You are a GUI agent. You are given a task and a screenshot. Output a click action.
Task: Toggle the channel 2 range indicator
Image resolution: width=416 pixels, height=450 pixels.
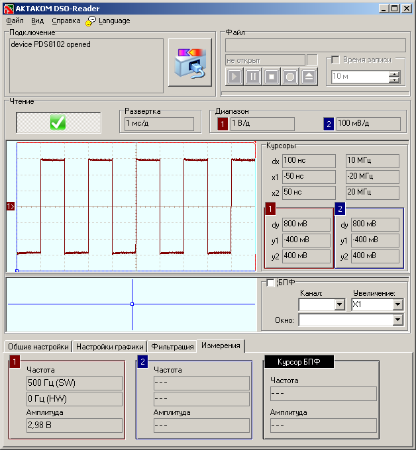[x=329, y=124]
